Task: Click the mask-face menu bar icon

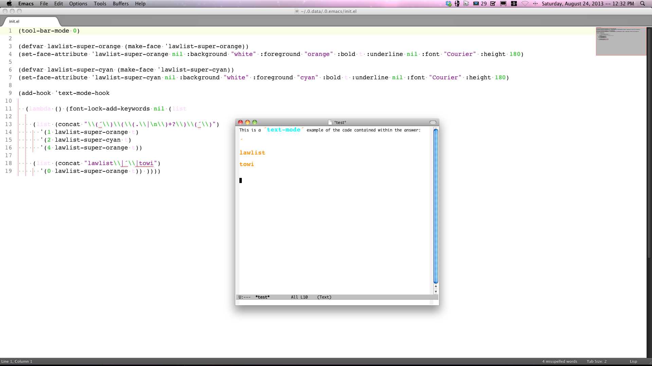Action: point(457,3)
